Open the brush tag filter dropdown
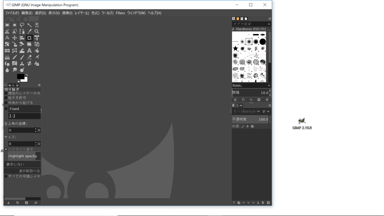384x216 pixels. 269,24
